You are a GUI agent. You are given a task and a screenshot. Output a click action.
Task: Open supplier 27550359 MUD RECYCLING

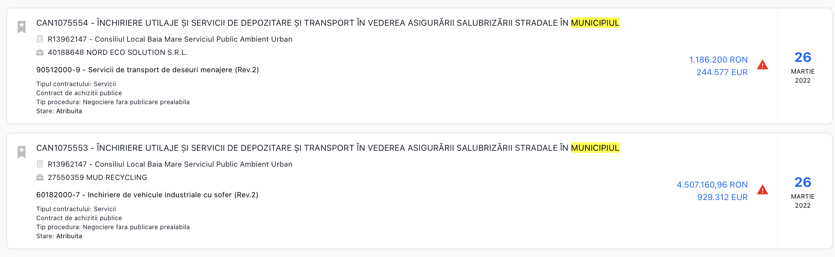point(97,177)
